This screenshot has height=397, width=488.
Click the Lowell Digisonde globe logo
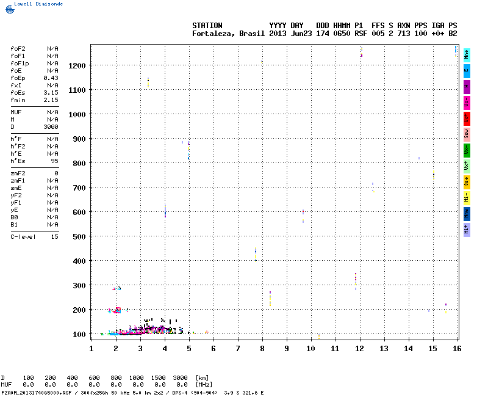coord(10,10)
